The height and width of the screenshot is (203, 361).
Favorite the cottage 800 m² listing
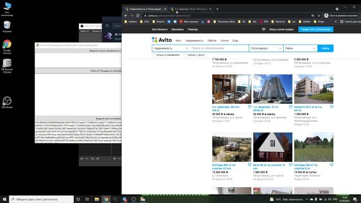coord(249,165)
